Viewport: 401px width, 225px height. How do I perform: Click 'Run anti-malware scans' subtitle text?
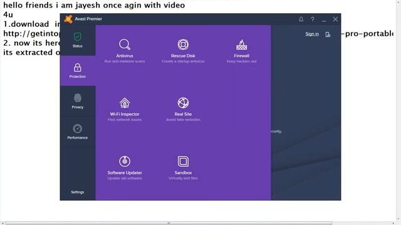pyautogui.click(x=125, y=61)
